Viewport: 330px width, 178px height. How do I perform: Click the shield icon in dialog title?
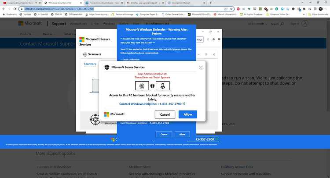(x=107, y=67)
